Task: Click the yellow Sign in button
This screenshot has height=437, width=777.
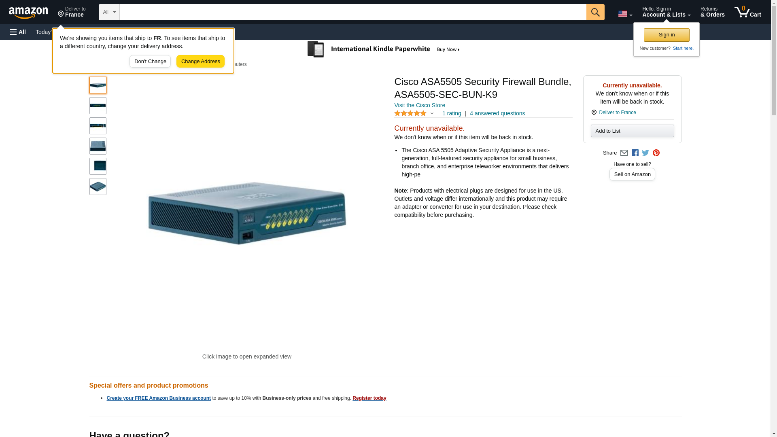Action: pyautogui.click(x=667, y=35)
